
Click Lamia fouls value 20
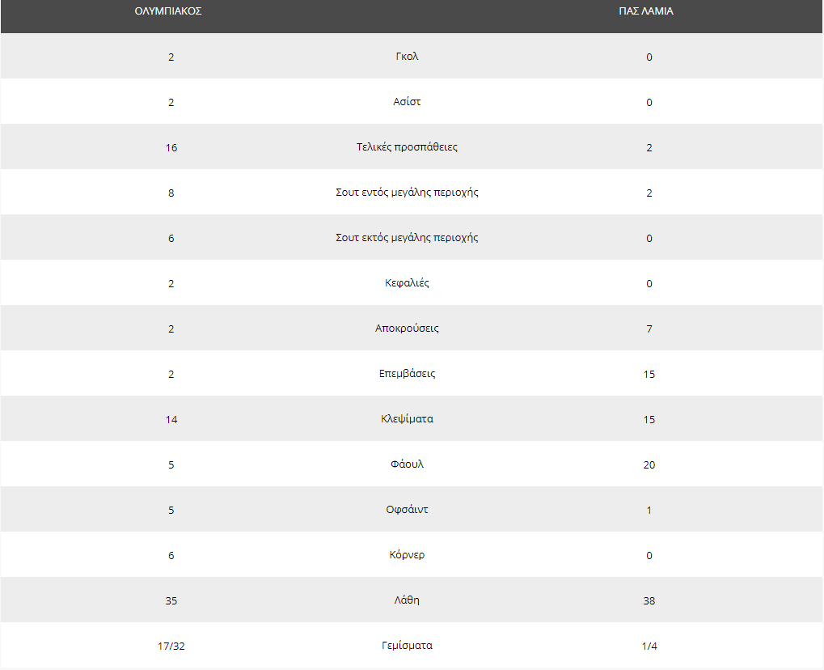pos(649,465)
